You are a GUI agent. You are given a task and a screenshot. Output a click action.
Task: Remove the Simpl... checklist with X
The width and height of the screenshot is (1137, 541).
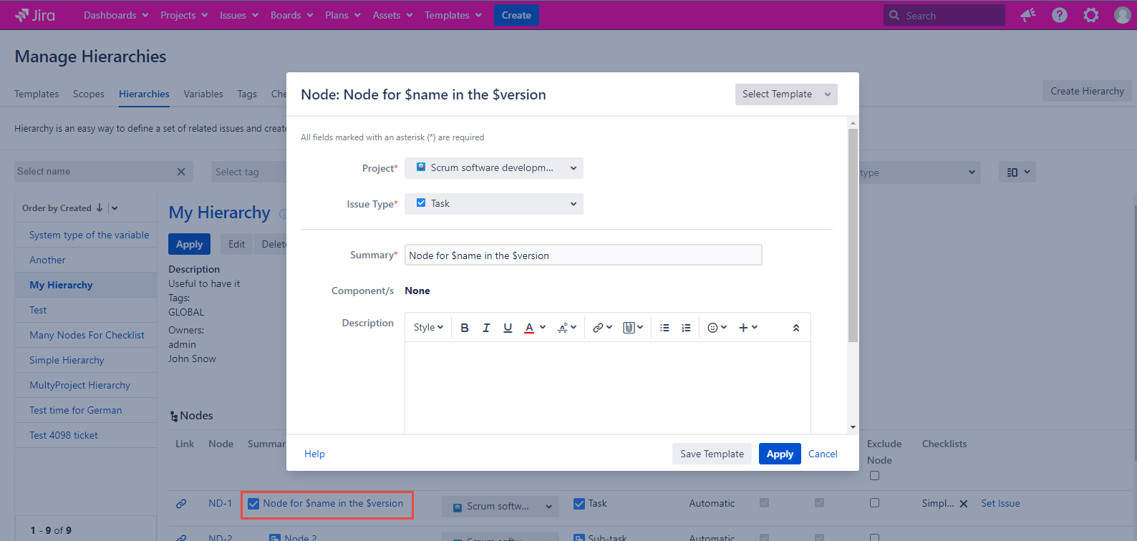[x=964, y=504]
